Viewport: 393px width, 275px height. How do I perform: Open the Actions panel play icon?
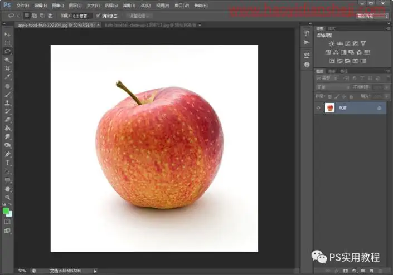tap(307, 42)
